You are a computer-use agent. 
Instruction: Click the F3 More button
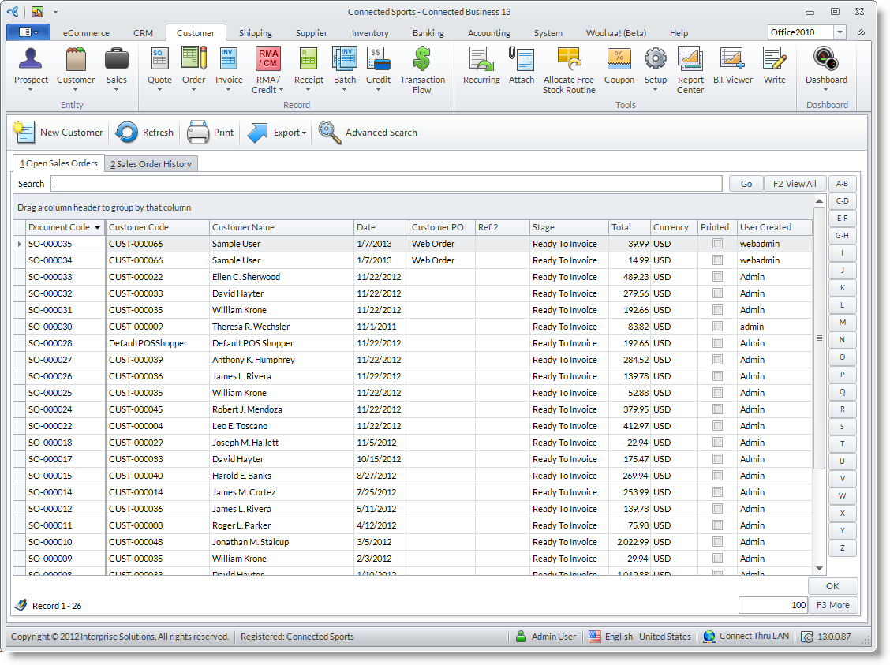pos(833,605)
